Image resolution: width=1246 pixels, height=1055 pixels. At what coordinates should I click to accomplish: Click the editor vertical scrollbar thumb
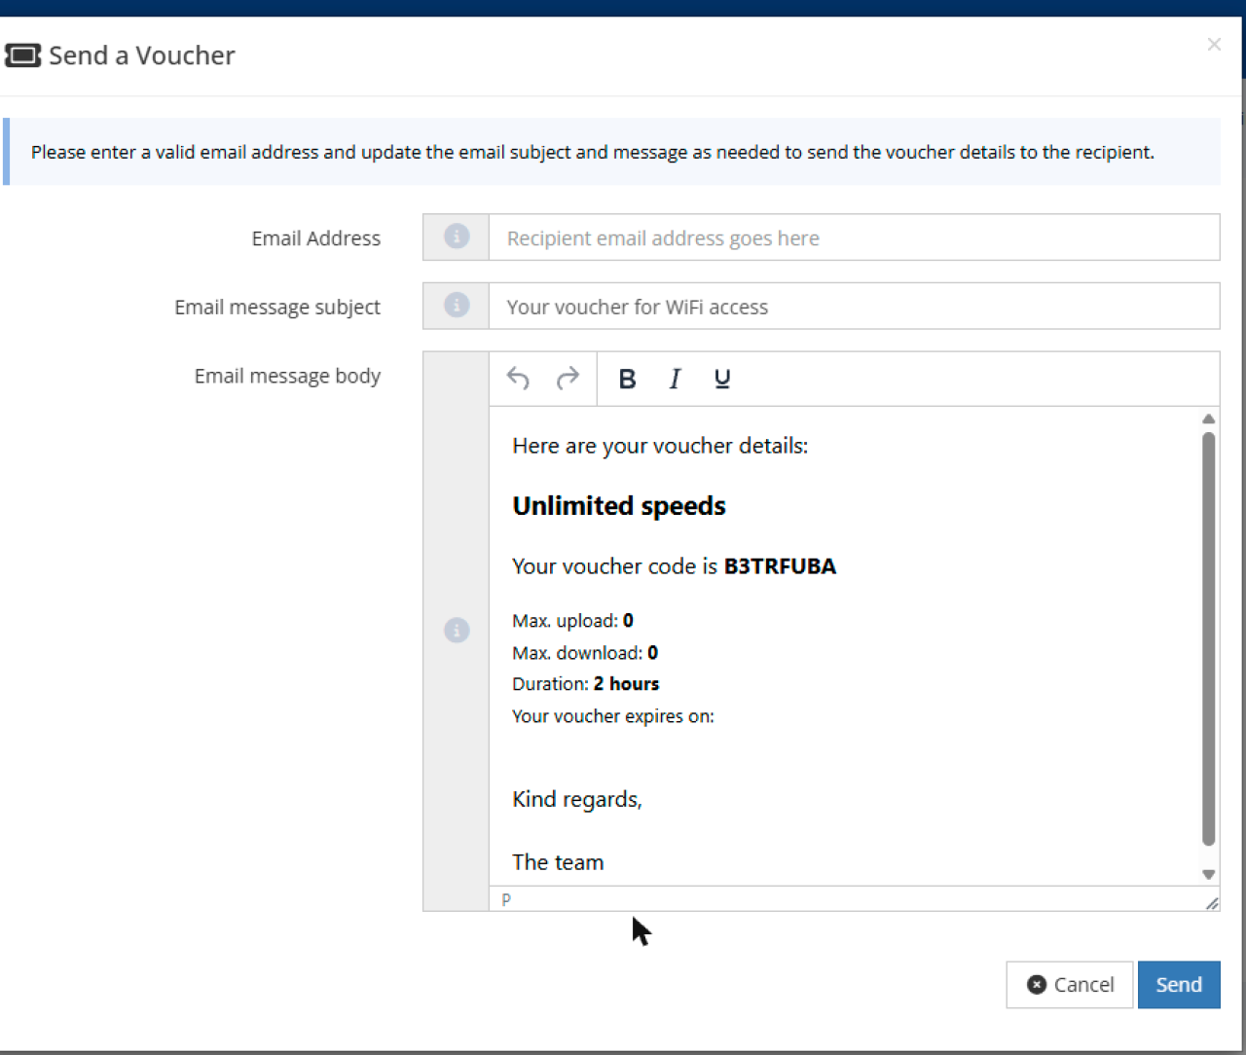[1208, 639]
